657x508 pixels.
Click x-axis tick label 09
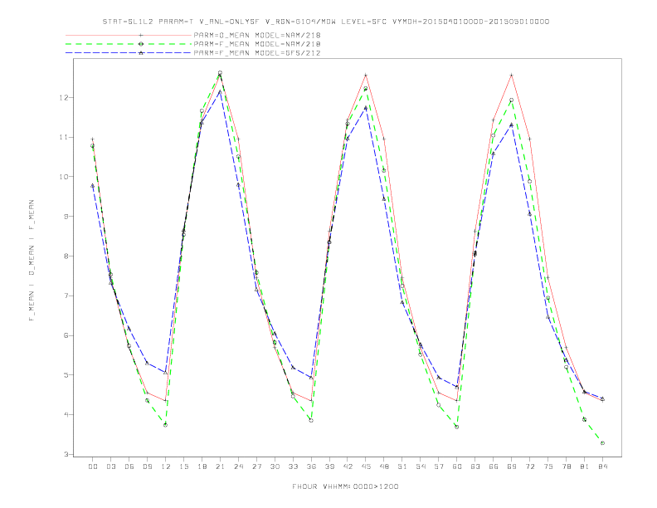pyautogui.click(x=147, y=466)
